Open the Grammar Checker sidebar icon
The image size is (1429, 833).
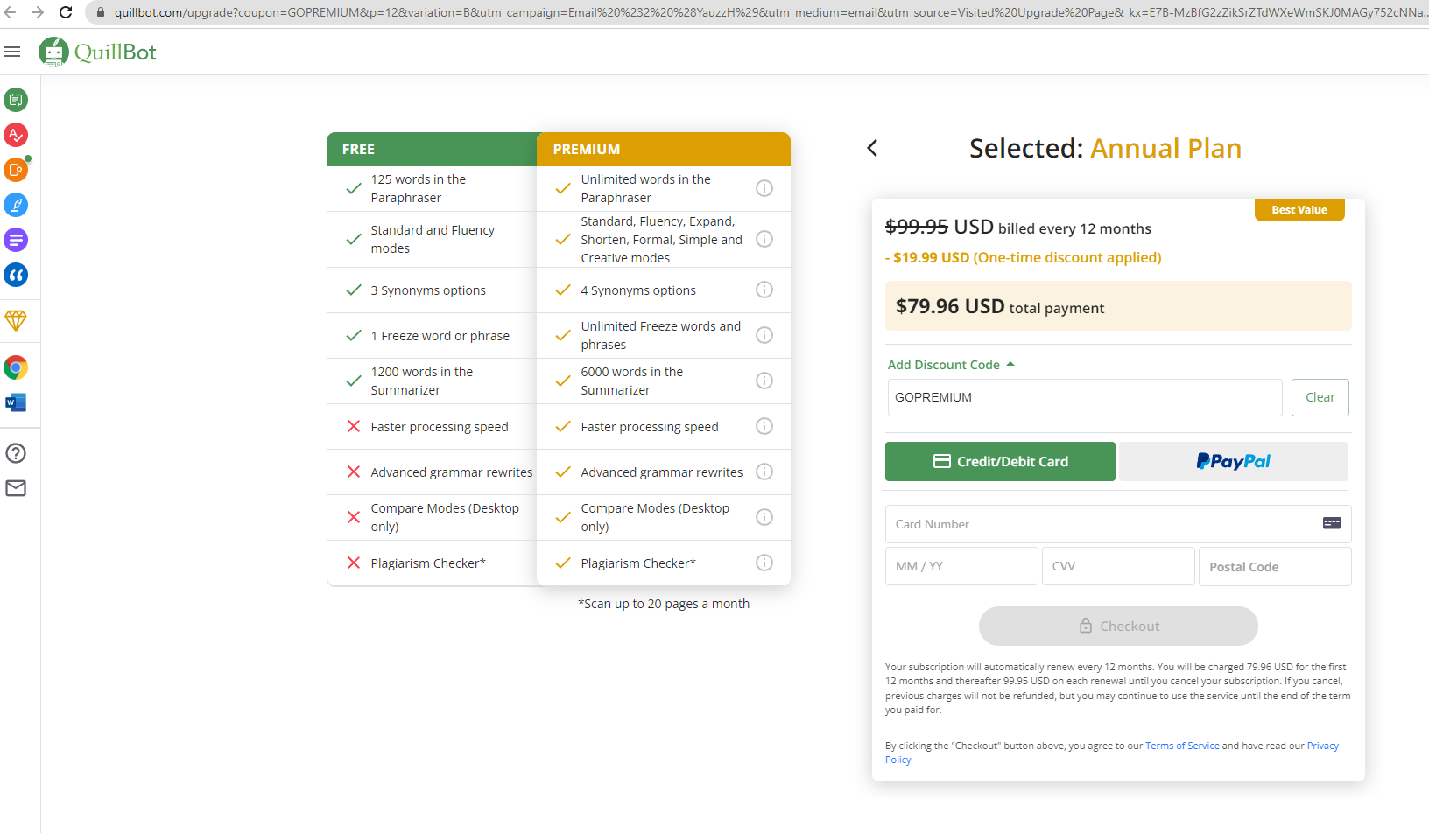[x=16, y=135]
